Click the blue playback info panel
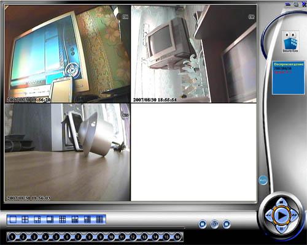This screenshot has height=245, width=307. (289, 78)
